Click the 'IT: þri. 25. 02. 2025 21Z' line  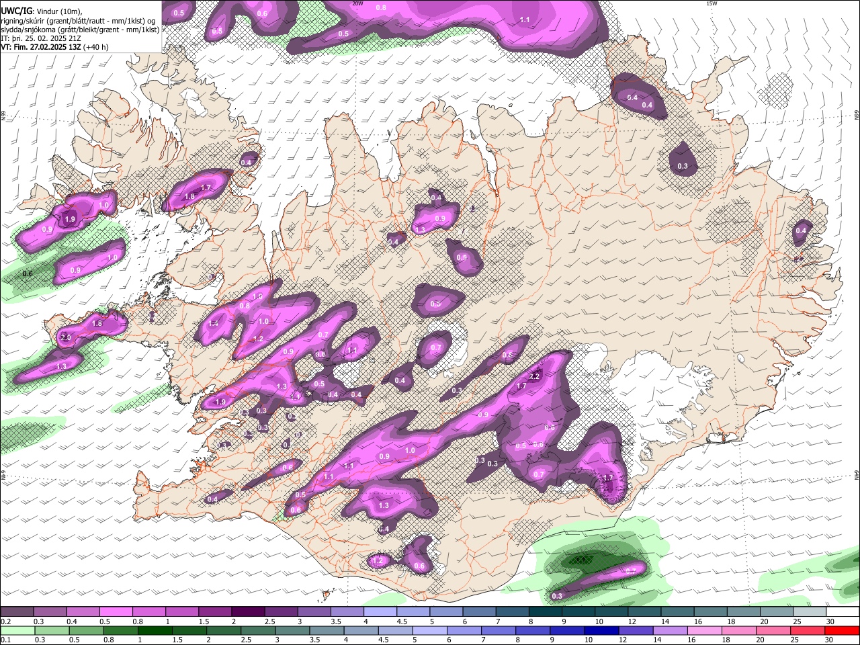click(41, 38)
